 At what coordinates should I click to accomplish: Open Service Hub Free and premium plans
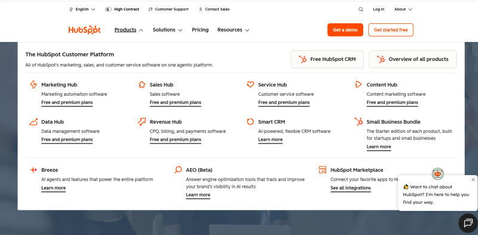tap(284, 102)
